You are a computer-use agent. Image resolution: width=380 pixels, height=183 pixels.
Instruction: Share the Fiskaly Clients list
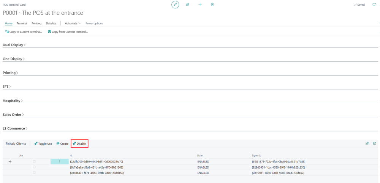coord(367,144)
